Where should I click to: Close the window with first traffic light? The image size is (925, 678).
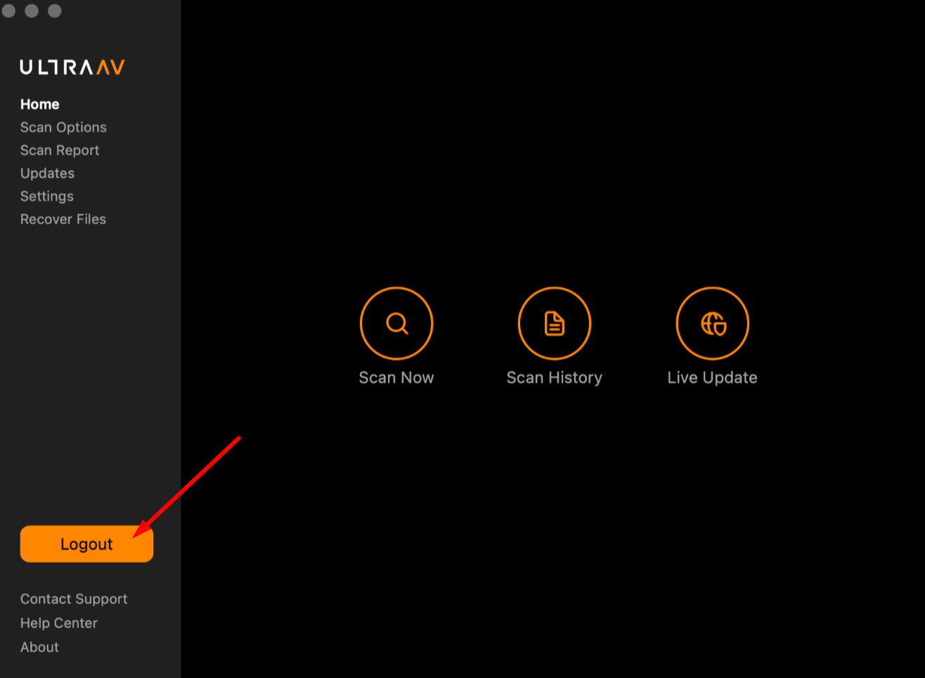pyautogui.click(x=9, y=11)
